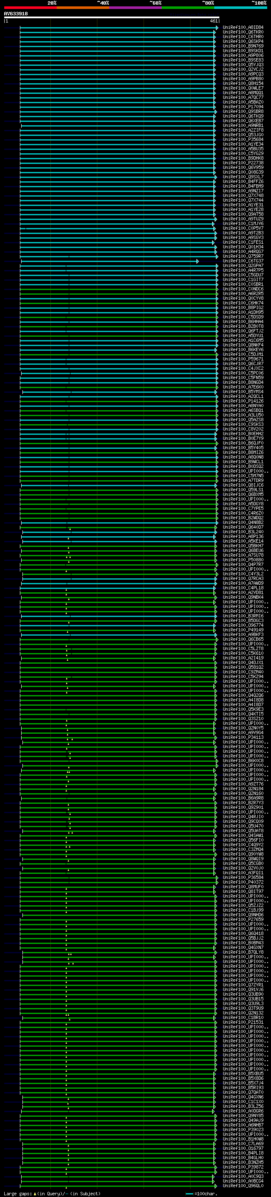Screen dimensions: 271x1197
Task: Select UniRef100_A9NRB1 label
Action: (243, 125)
